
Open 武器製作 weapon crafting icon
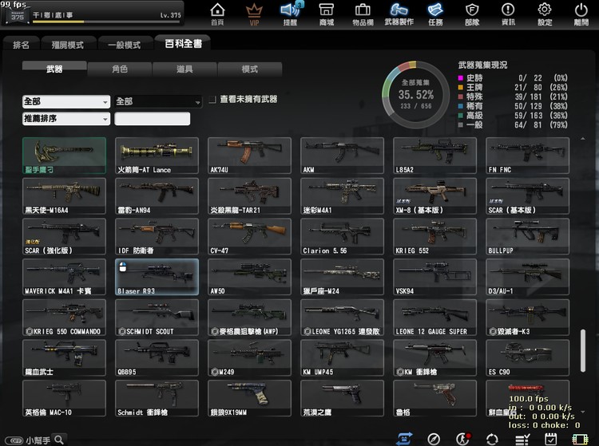[399, 14]
